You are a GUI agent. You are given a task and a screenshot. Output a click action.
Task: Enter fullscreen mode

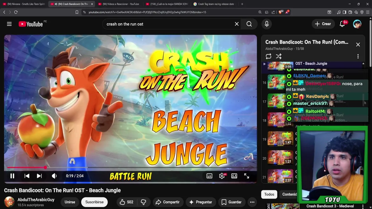pyautogui.click(x=247, y=176)
